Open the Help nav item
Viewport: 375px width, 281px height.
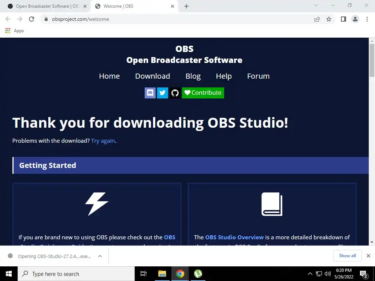tap(224, 76)
